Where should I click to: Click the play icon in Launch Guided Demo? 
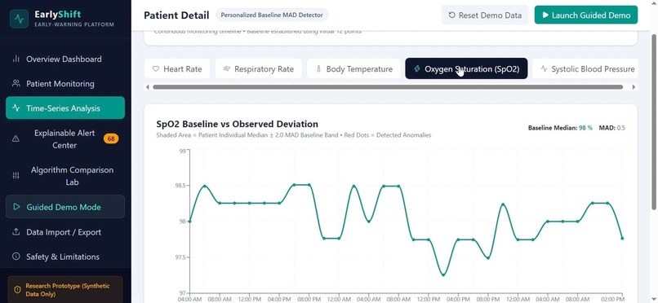(545, 15)
